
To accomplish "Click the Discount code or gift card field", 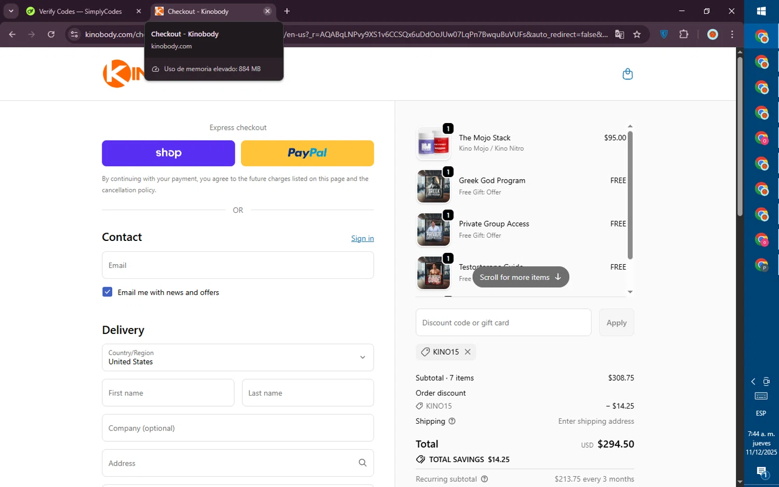I will point(503,322).
